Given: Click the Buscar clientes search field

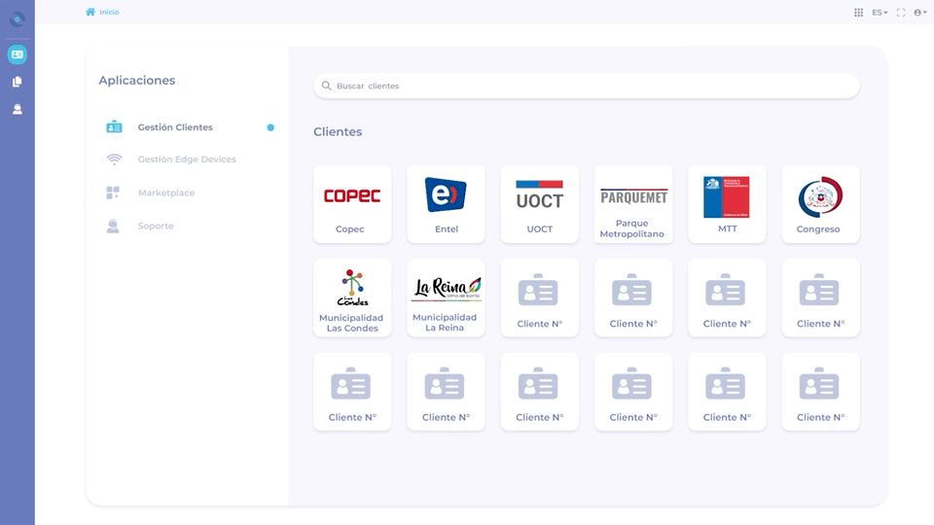Looking at the screenshot, I should tap(587, 86).
